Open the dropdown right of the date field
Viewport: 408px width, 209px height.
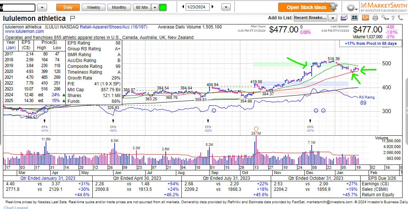click(226, 7)
